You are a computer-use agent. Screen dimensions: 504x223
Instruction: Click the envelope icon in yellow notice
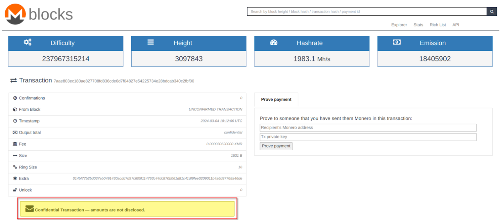point(30,209)
